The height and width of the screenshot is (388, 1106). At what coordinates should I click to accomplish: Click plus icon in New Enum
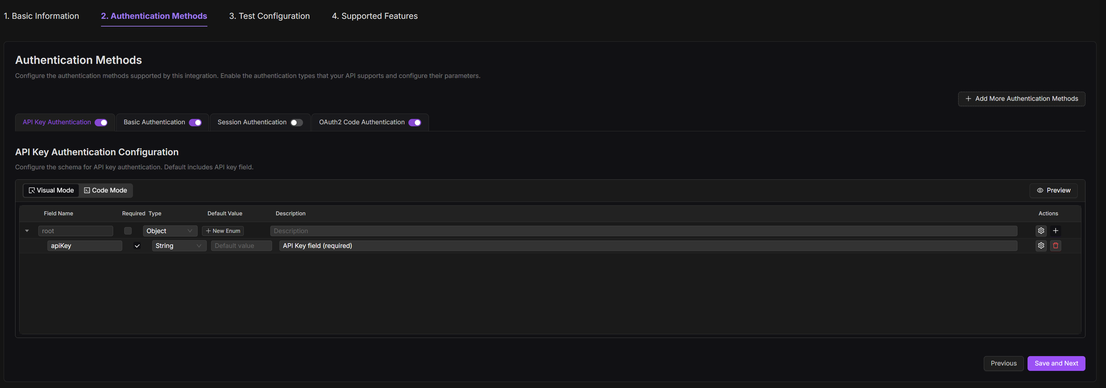208,231
